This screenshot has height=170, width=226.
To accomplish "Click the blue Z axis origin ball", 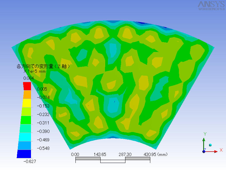I will coord(204,152).
